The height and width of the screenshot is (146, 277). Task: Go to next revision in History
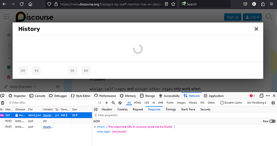(73, 71)
